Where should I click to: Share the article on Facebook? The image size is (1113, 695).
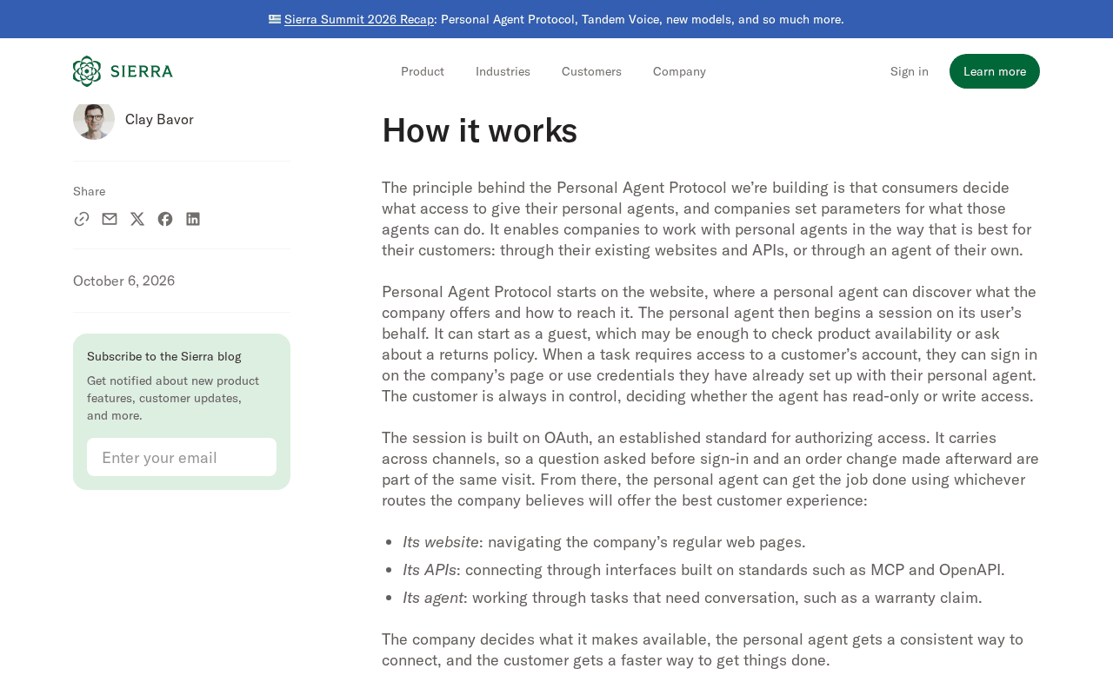click(x=165, y=219)
